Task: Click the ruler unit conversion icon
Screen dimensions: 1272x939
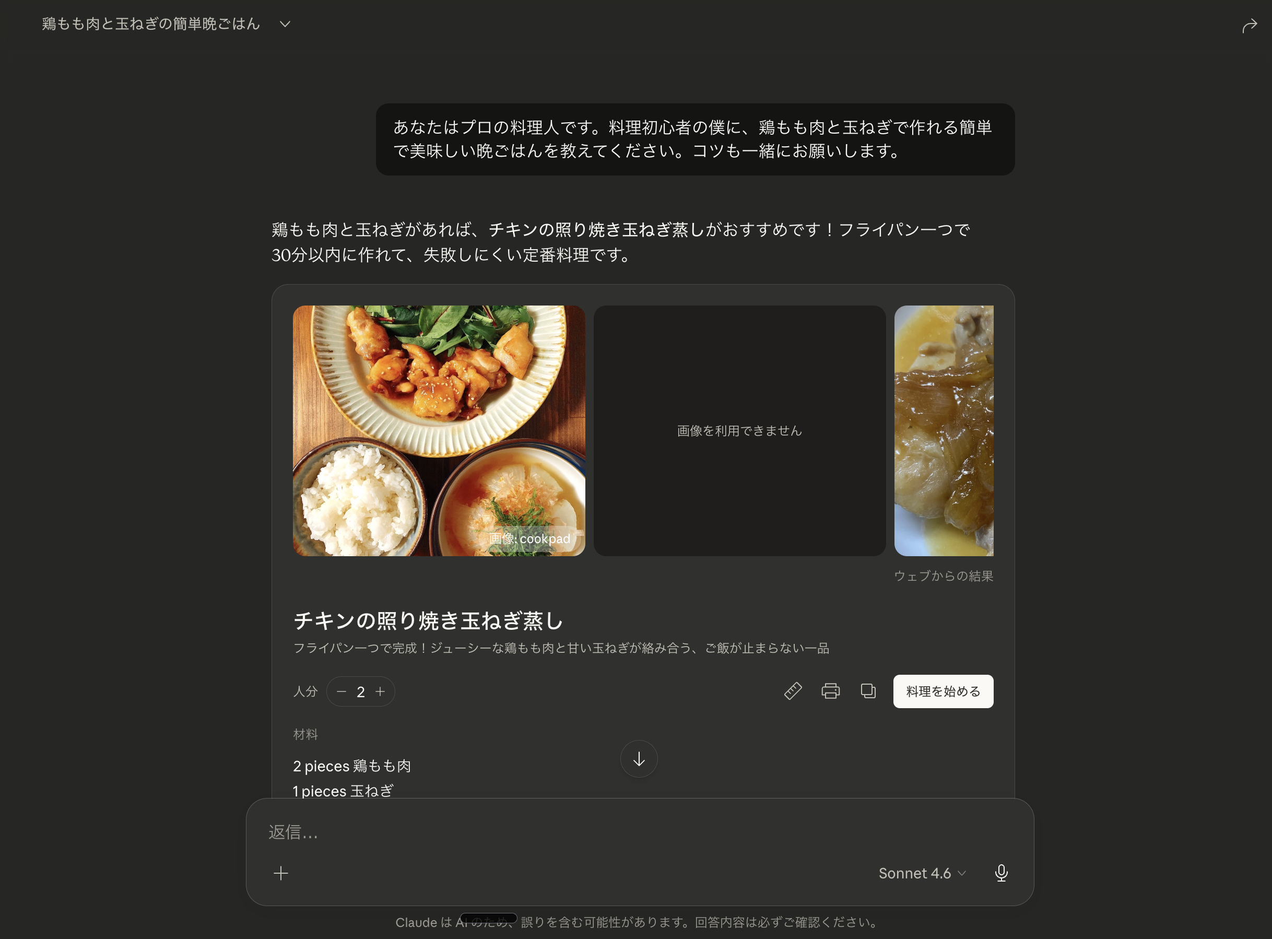Action: tap(792, 690)
